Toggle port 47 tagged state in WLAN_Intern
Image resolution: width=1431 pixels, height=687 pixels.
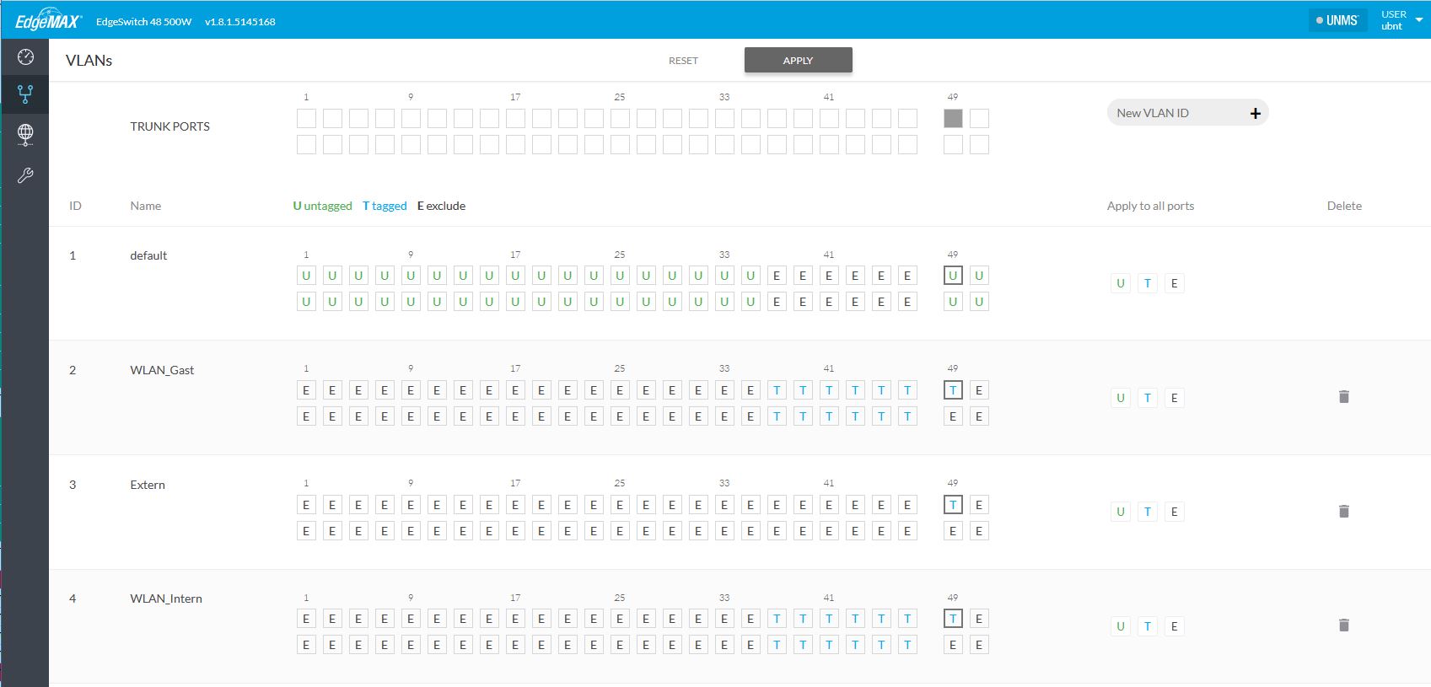[x=907, y=619]
